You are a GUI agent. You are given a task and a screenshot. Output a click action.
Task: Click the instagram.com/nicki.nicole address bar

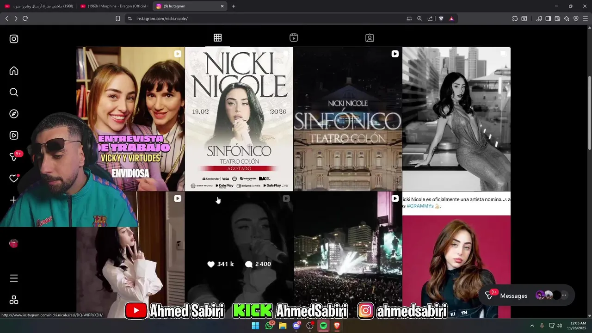[268, 18]
